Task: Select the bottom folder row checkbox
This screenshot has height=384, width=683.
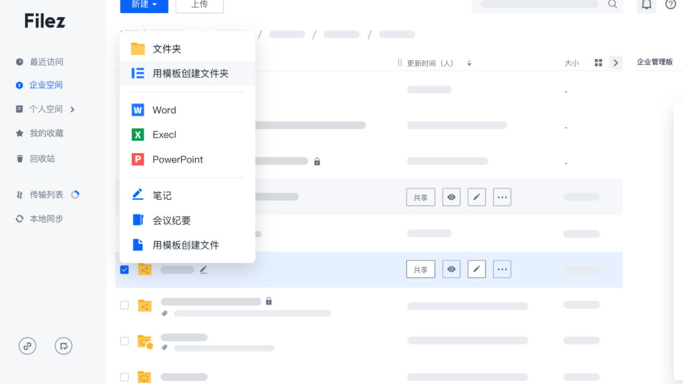Action: pos(124,377)
